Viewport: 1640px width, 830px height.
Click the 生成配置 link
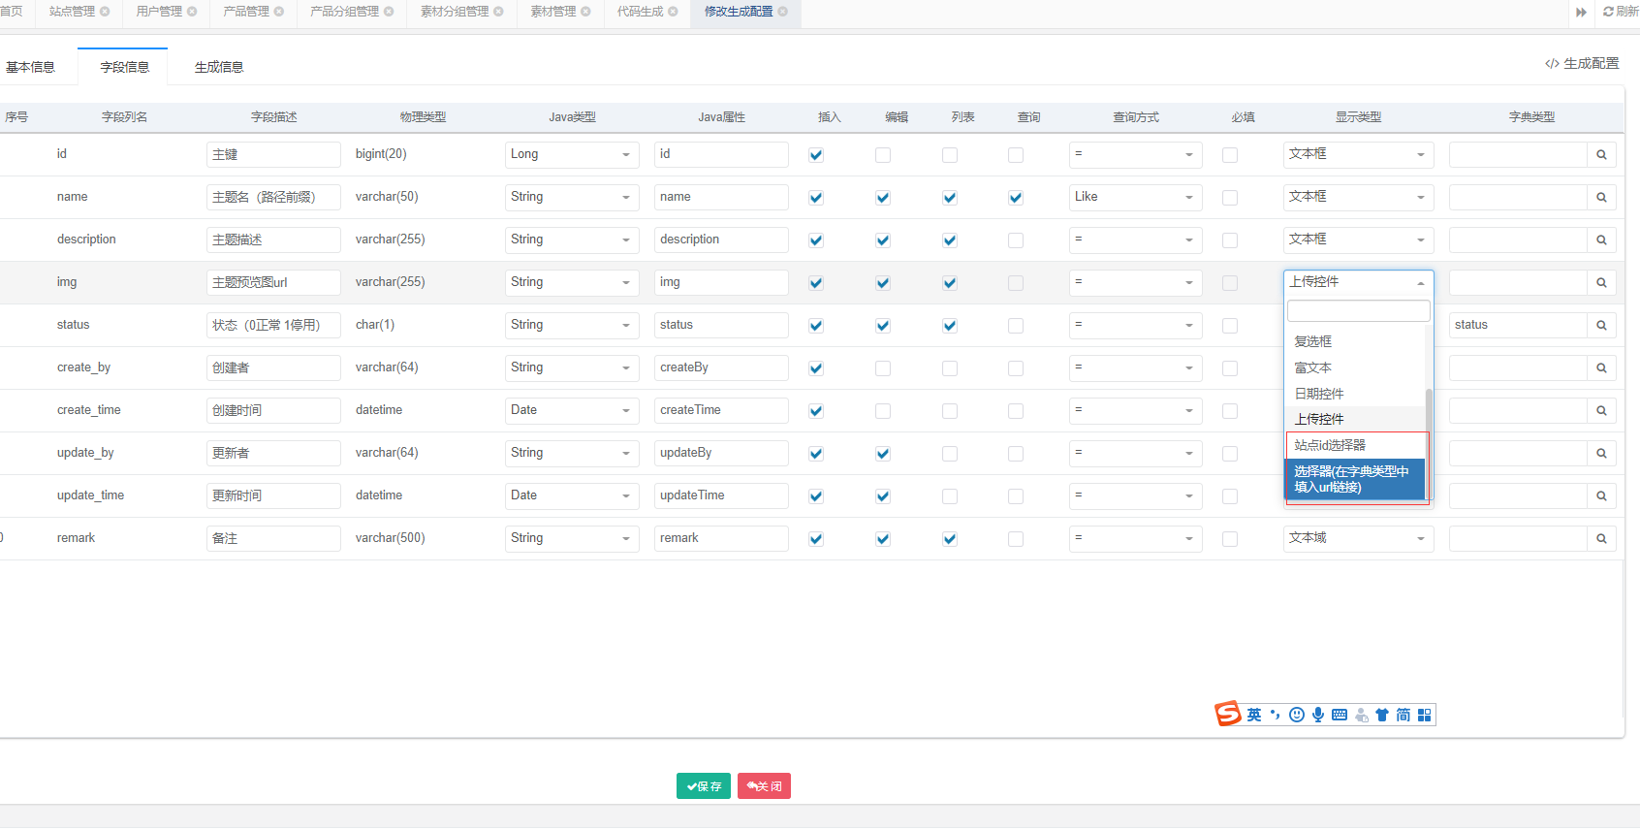[1582, 63]
